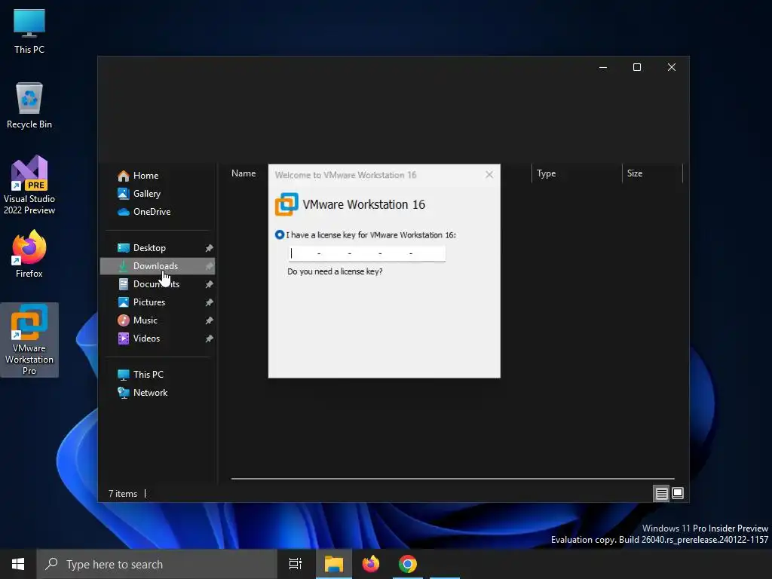Open Google Chrome from the taskbar
The width and height of the screenshot is (772, 579).
(x=408, y=564)
